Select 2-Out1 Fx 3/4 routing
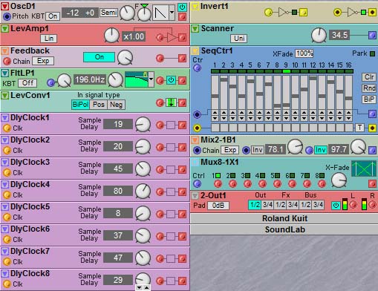The height and width of the screenshot is (291, 378). point(293,205)
